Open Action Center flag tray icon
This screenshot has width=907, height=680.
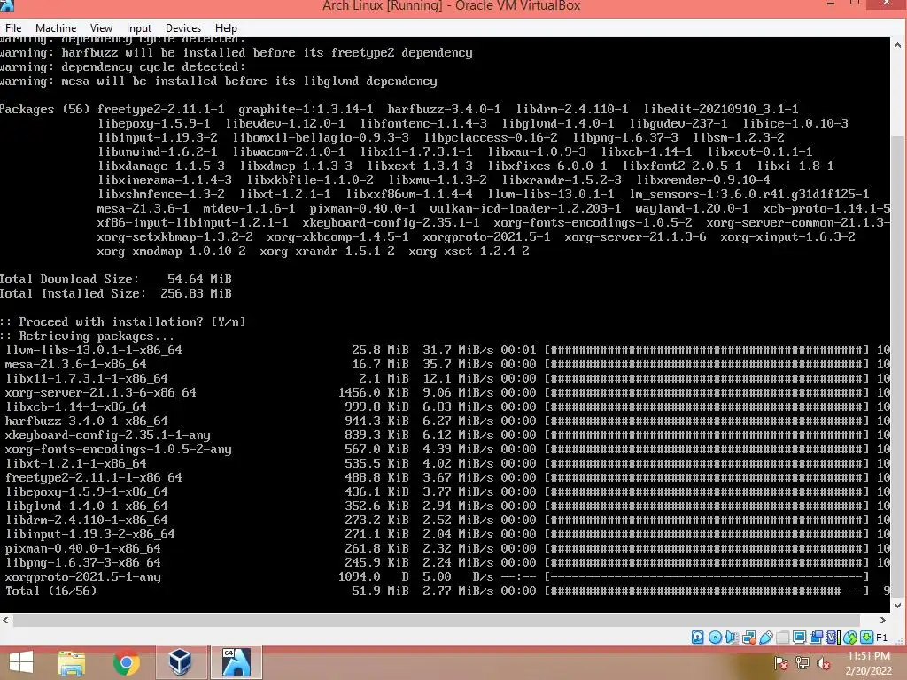pos(780,663)
